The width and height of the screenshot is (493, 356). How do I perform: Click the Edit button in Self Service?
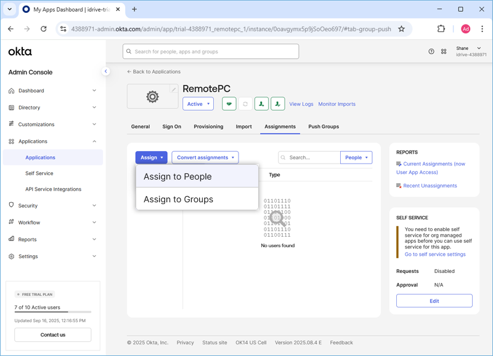coord(434,301)
